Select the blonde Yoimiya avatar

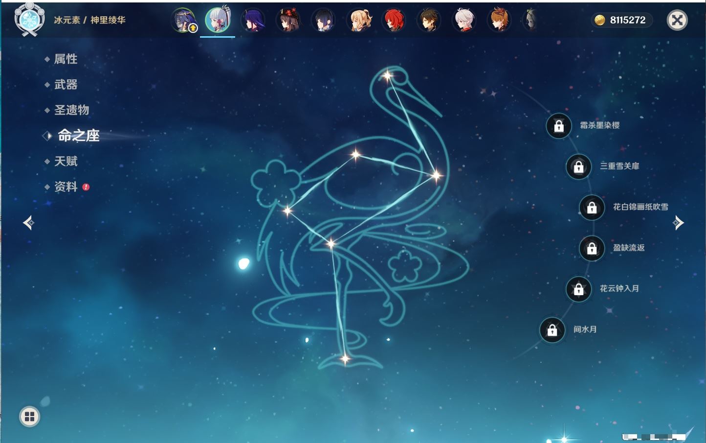pos(358,21)
